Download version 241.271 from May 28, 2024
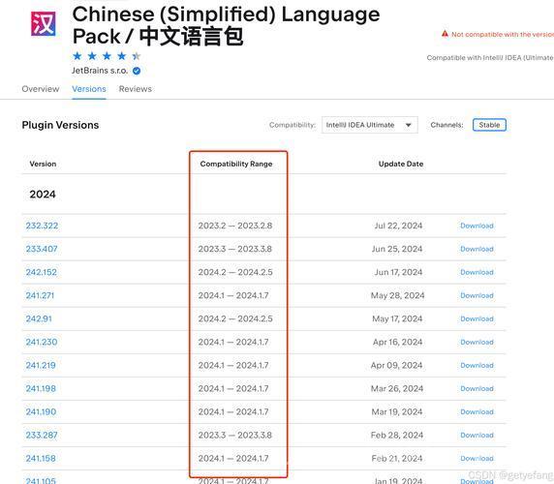The width and height of the screenshot is (554, 484). pos(477,295)
